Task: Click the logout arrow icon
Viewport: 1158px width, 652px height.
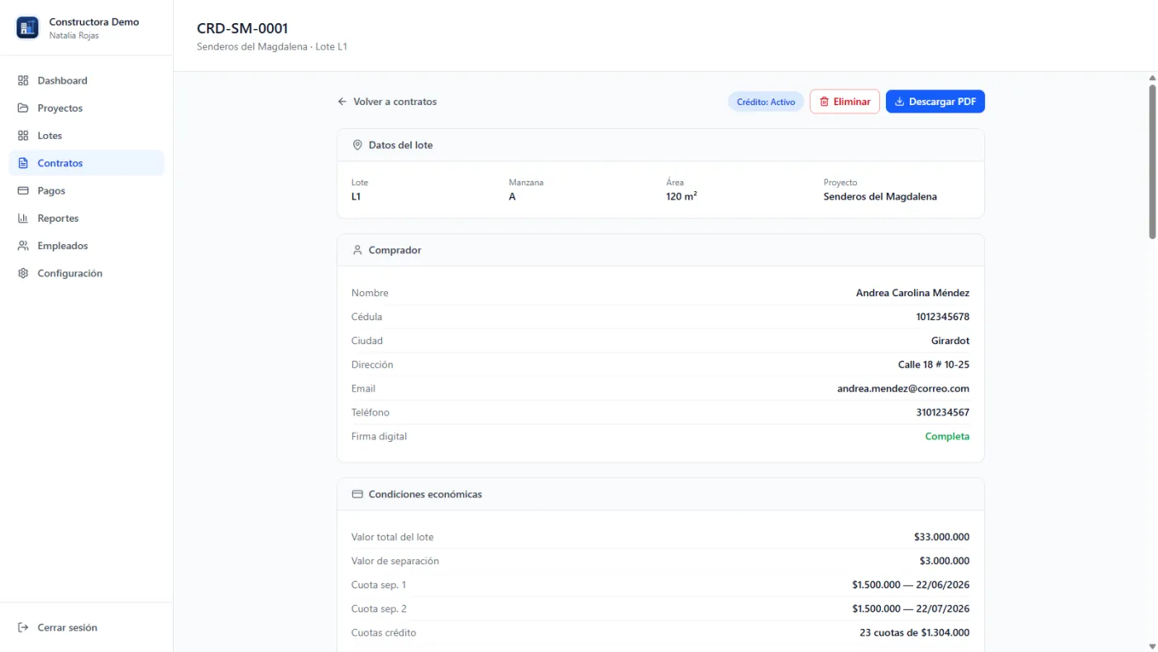Action: [x=23, y=628]
